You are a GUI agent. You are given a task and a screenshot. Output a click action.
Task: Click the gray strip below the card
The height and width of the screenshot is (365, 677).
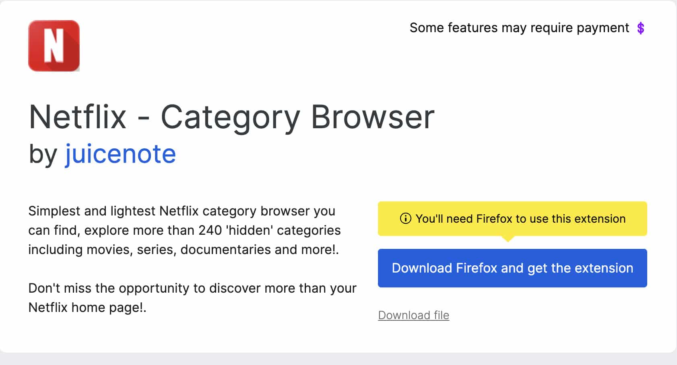tap(338, 359)
